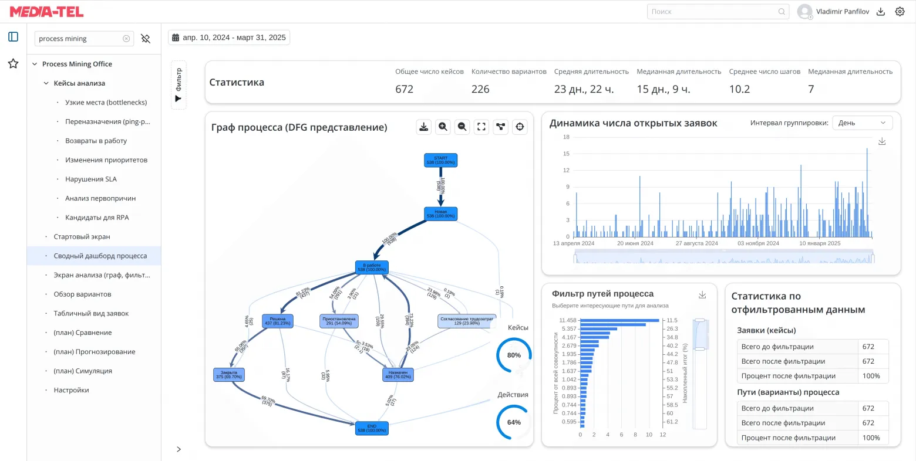This screenshot has width=916, height=461.
Task: Download the path filter chart data
Action: click(x=702, y=294)
